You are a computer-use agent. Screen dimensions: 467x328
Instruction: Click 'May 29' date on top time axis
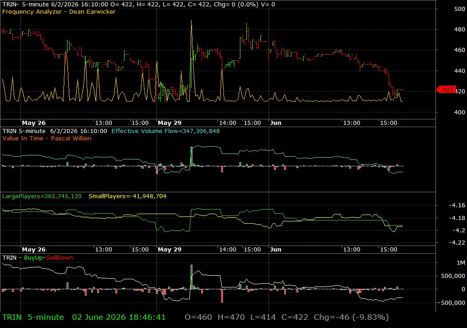pos(170,123)
